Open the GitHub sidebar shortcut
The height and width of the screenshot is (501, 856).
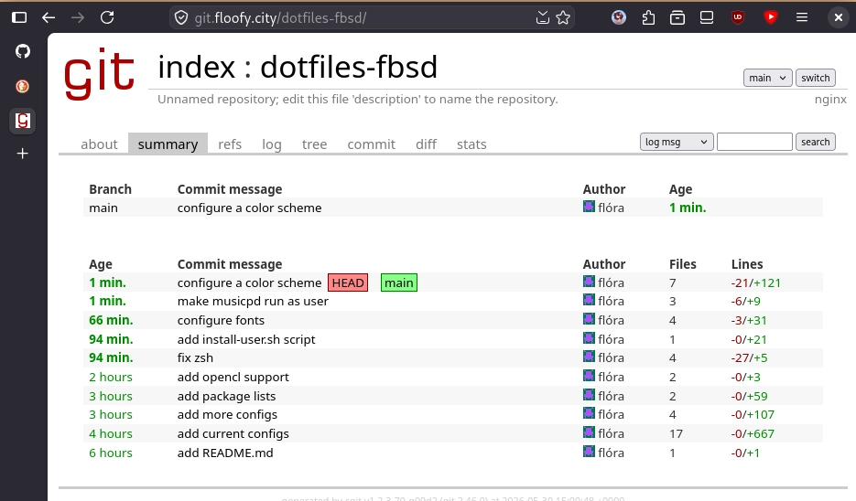click(x=22, y=52)
